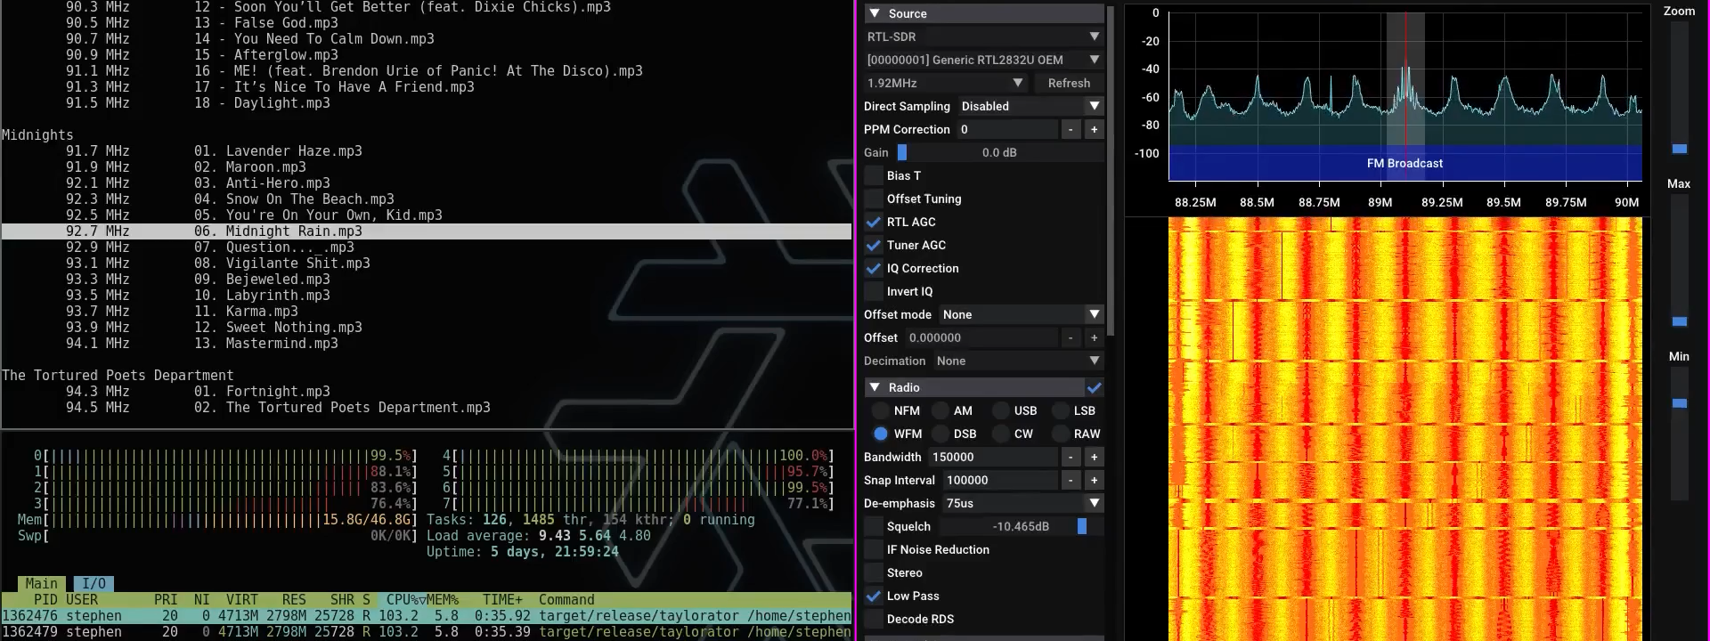Image resolution: width=1710 pixels, height=641 pixels.
Task: Click the PPM Correction minus button
Action: [x=1071, y=129]
